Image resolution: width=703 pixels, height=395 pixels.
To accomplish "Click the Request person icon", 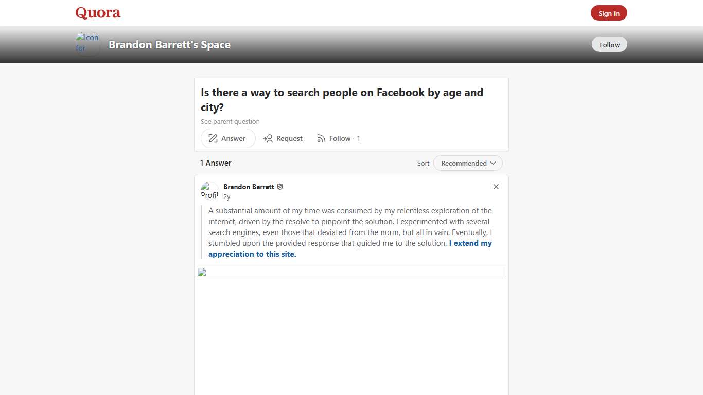I will pyautogui.click(x=268, y=138).
